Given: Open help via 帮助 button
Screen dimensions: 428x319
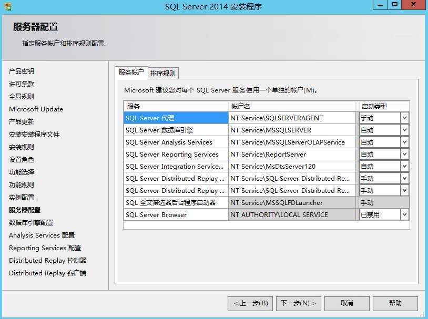Looking at the screenshot, I should click(x=395, y=303).
